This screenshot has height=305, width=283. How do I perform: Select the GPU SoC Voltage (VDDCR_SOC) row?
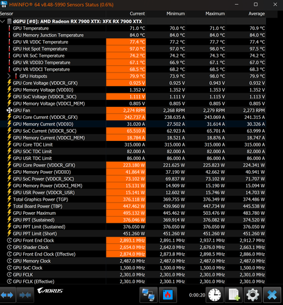(133, 97)
